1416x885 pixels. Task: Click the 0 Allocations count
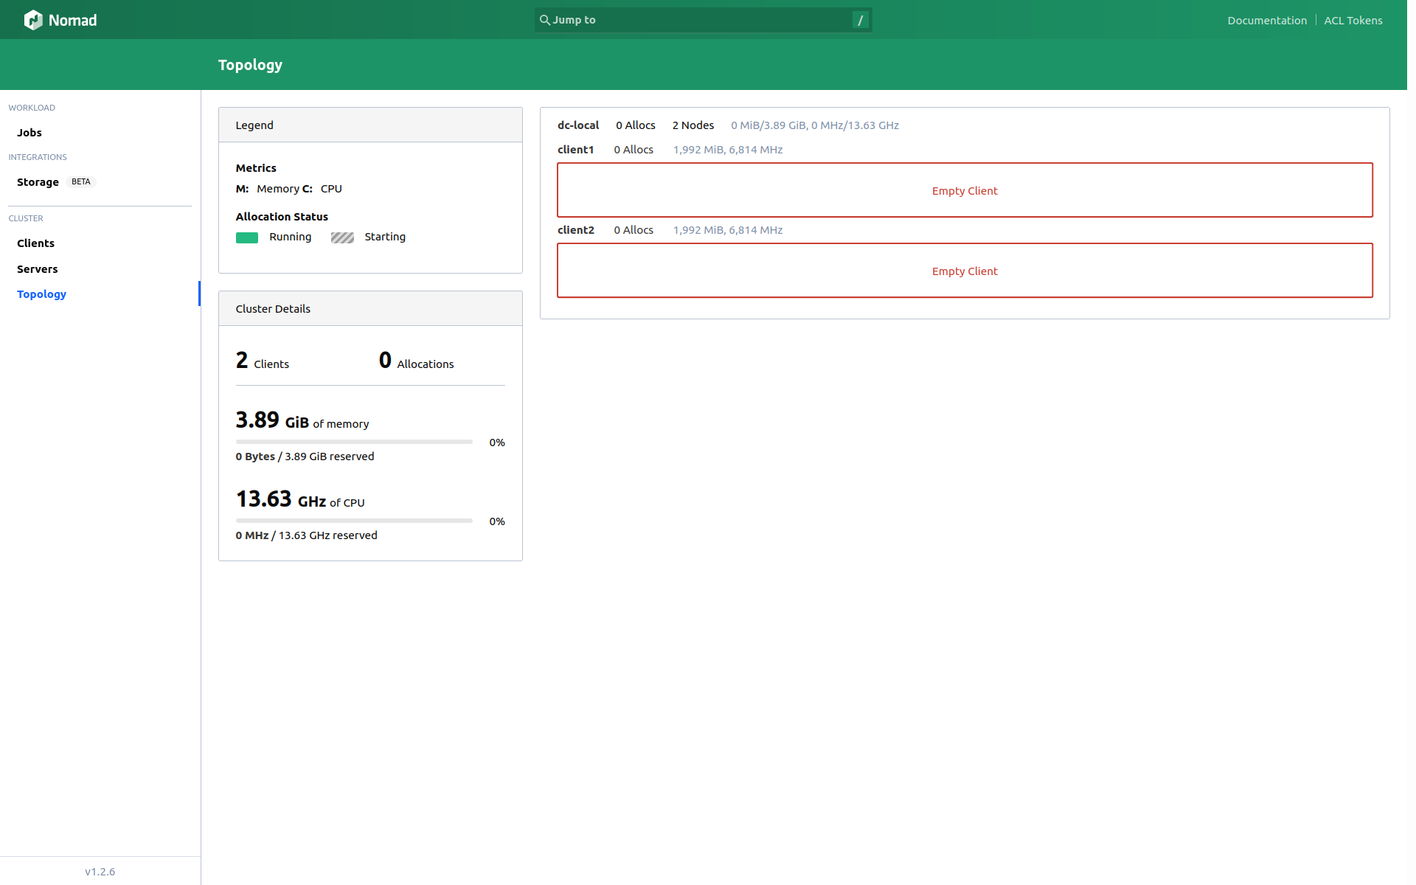coord(416,361)
